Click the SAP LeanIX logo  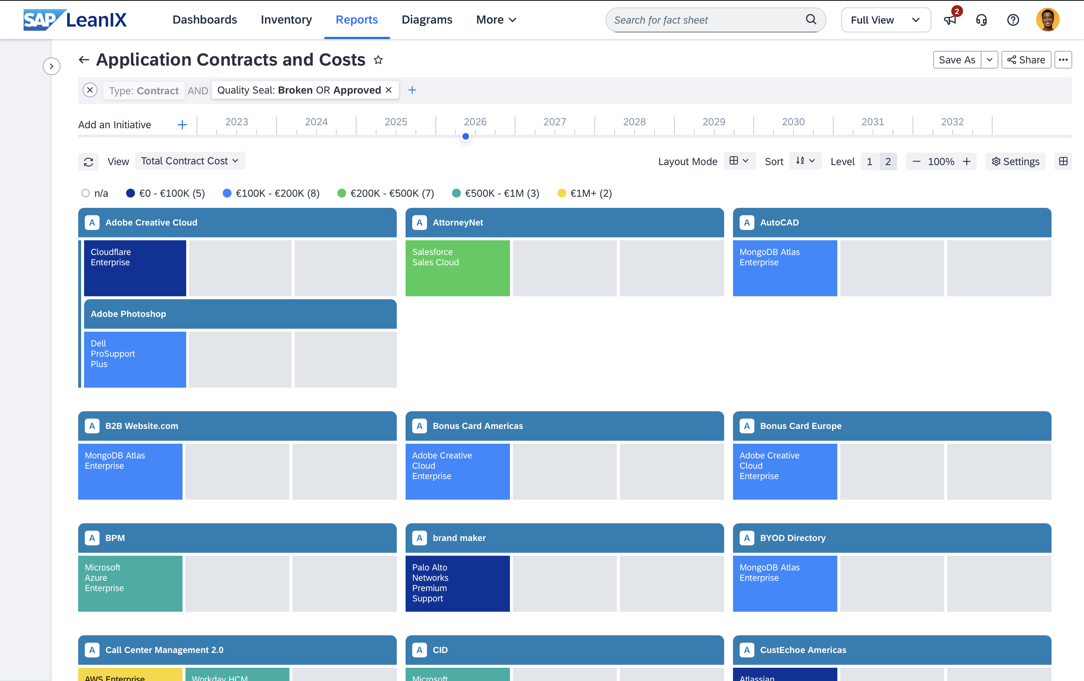[x=75, y=20]
